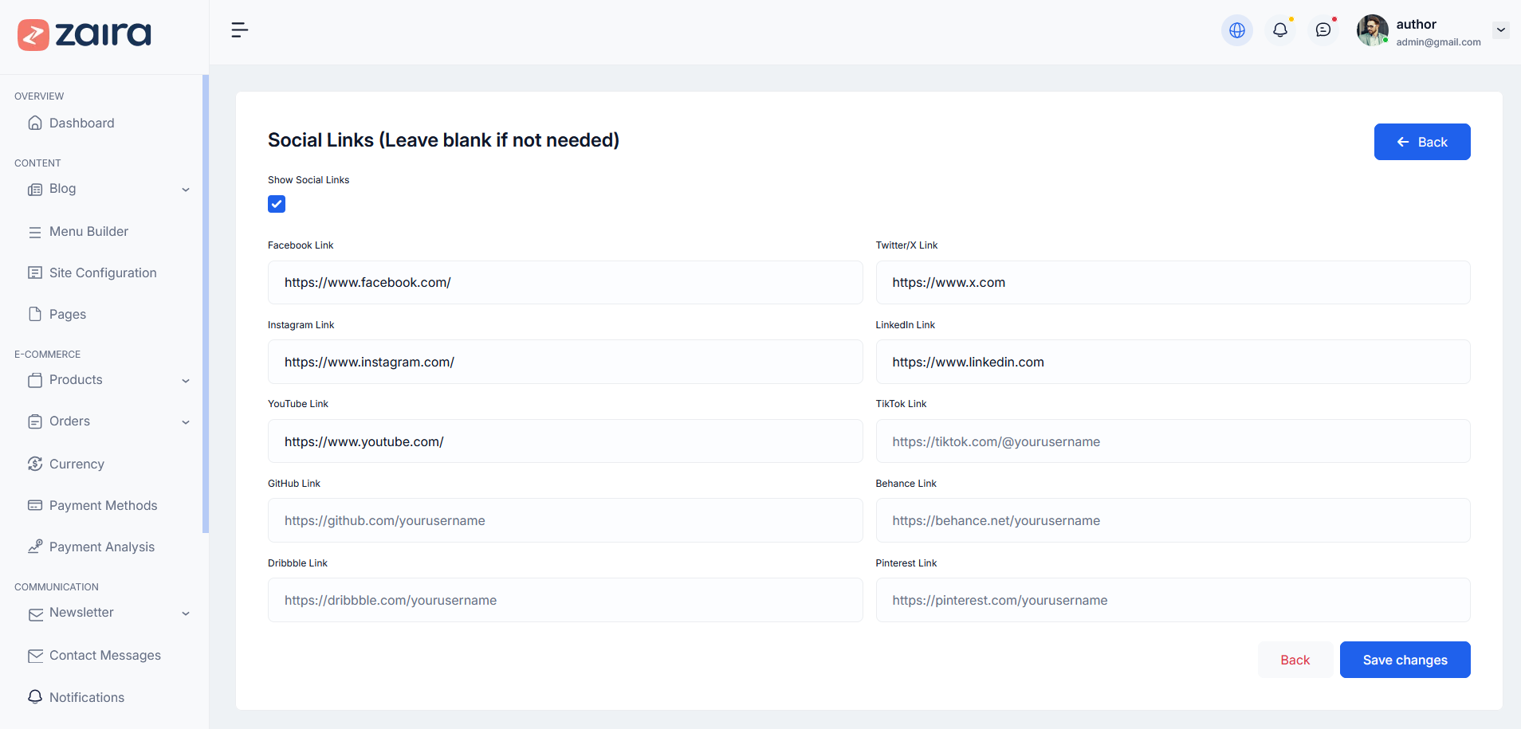Open Contact Messages menu item
Screen dimensions: 1521x729
point(104,655)
